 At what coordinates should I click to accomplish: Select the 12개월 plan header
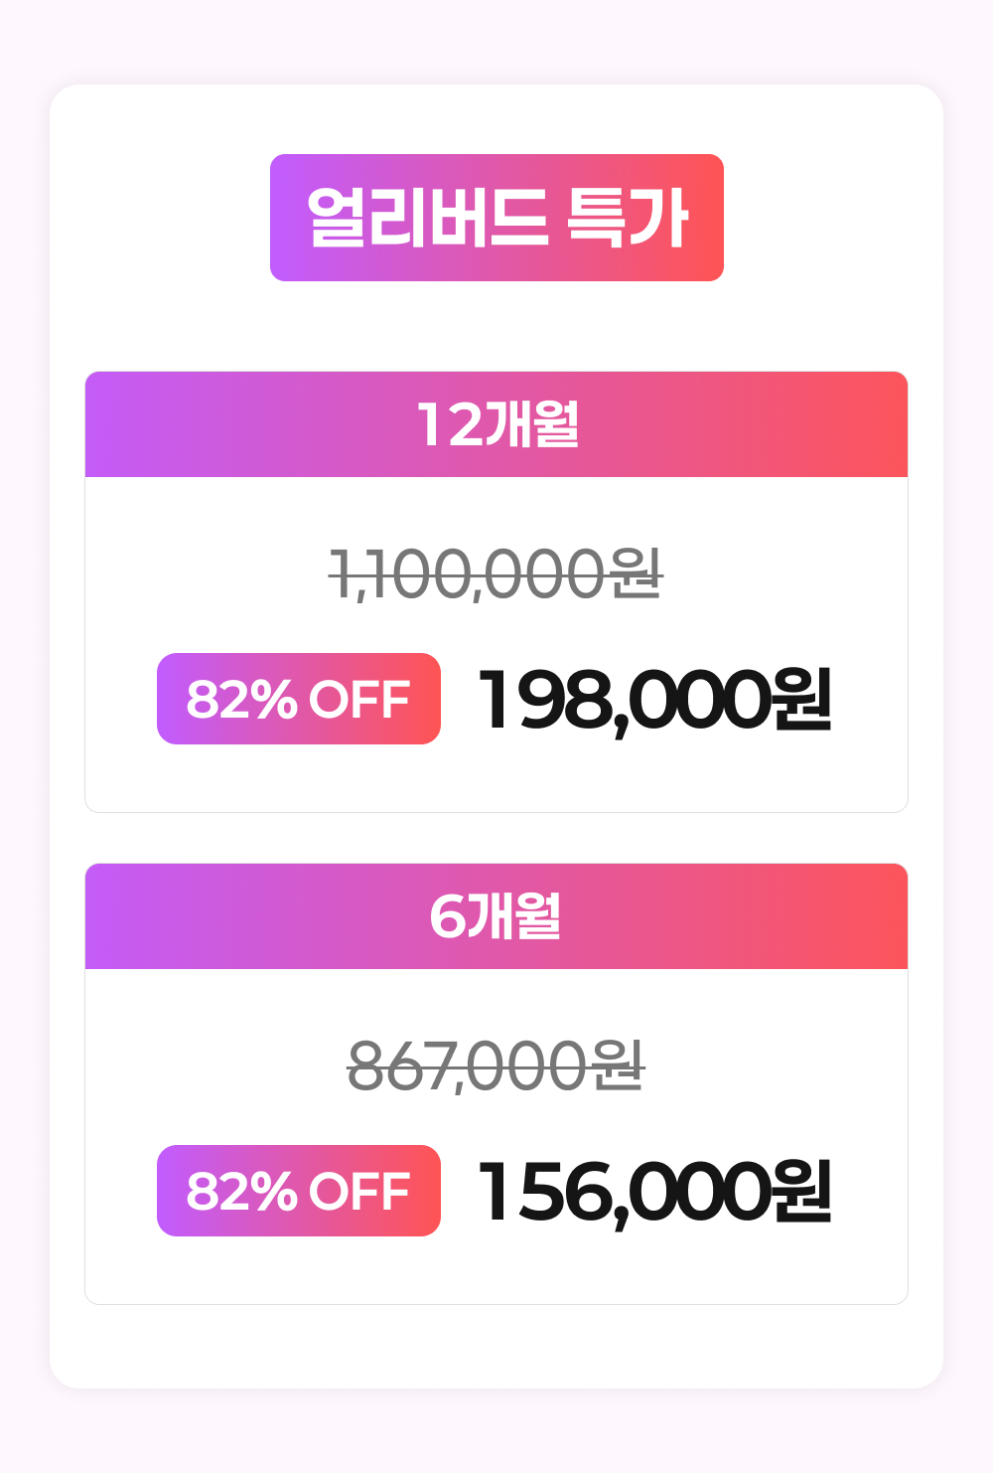click(x=496, y=424)
